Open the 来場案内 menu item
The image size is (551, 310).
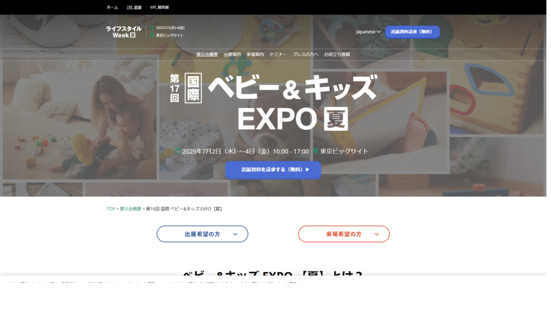255,54
